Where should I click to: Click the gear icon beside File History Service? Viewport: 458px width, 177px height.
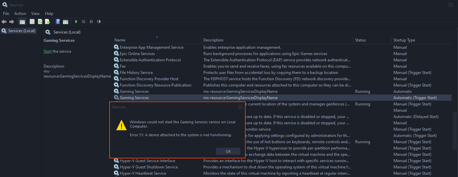point(116,73)
